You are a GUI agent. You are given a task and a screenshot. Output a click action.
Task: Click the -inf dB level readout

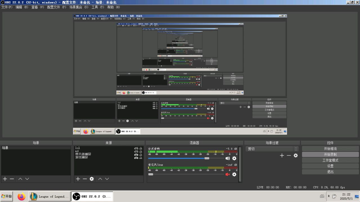coord(231,165)
